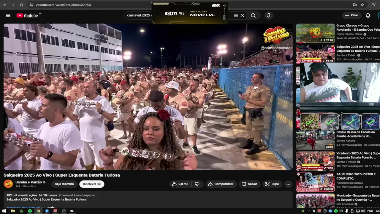
Task: Open the on-screen keyboard icon in search
Action: click(x=236, y=15)
